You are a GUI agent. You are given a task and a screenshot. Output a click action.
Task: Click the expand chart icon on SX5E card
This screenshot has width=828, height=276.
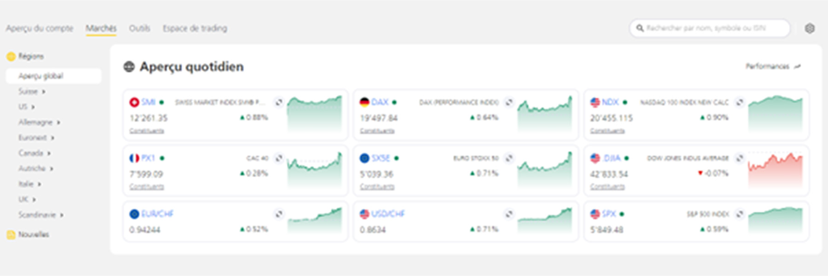pyautogui.click(x=509, y=158)
